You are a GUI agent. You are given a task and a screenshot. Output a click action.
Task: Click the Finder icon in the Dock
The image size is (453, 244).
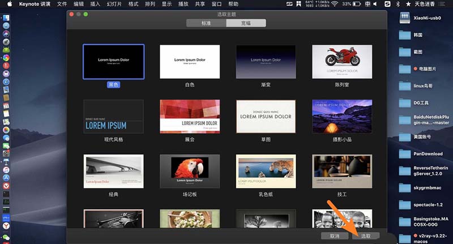[x=6, y=18]
